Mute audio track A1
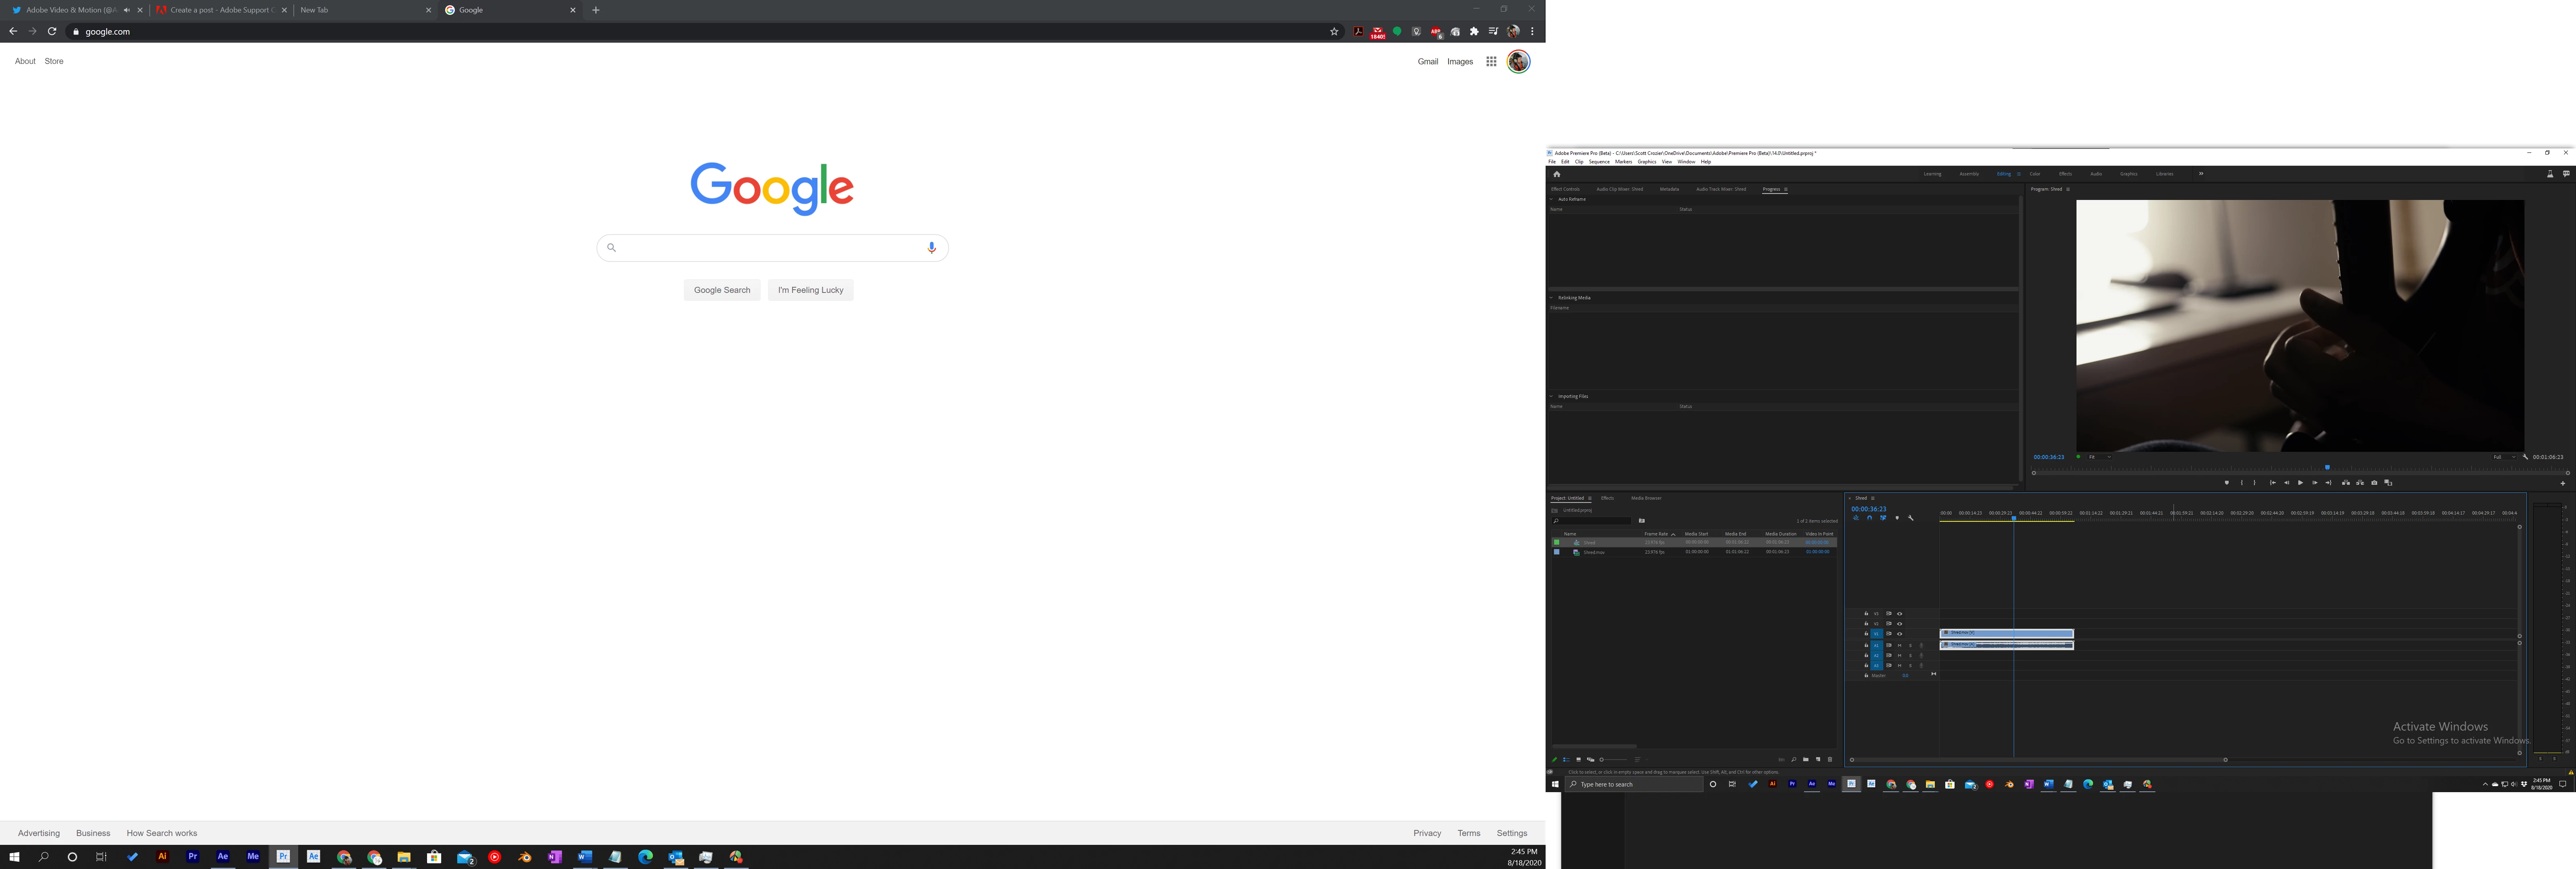Screen dimensions: 2576x869 click(1900, 646)
